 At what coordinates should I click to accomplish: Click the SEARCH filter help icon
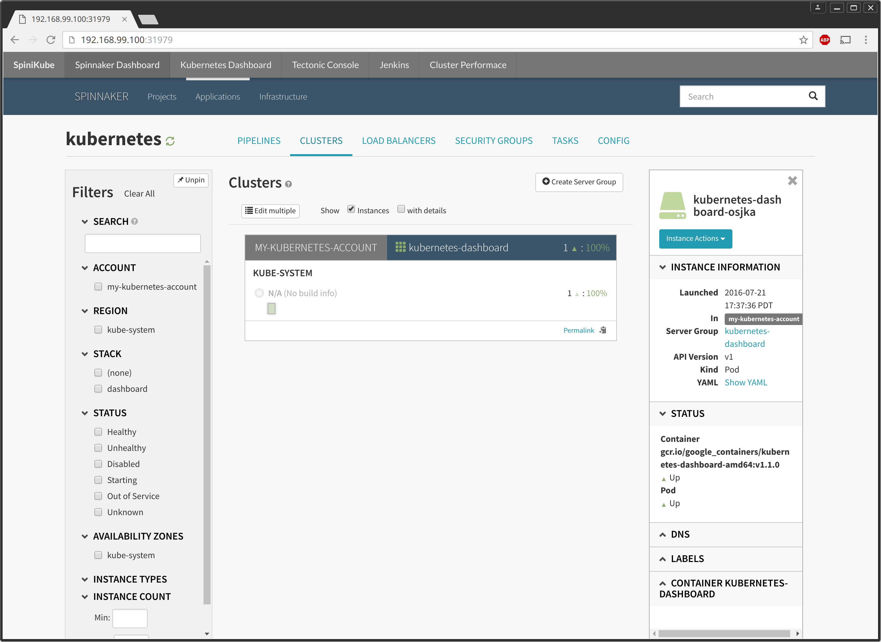134,222
